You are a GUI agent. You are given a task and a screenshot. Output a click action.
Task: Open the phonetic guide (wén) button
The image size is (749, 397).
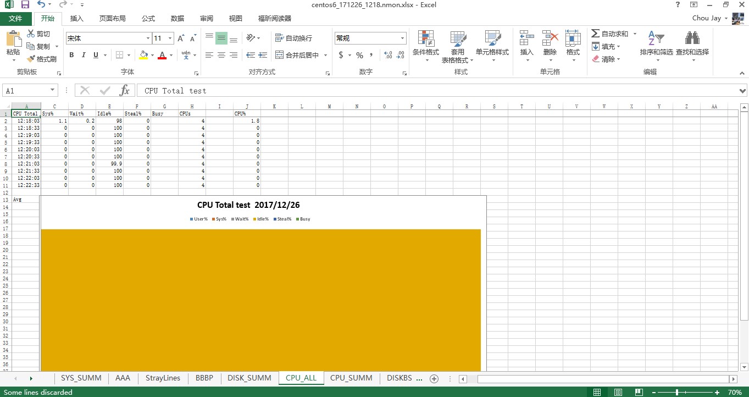(187, 55)
